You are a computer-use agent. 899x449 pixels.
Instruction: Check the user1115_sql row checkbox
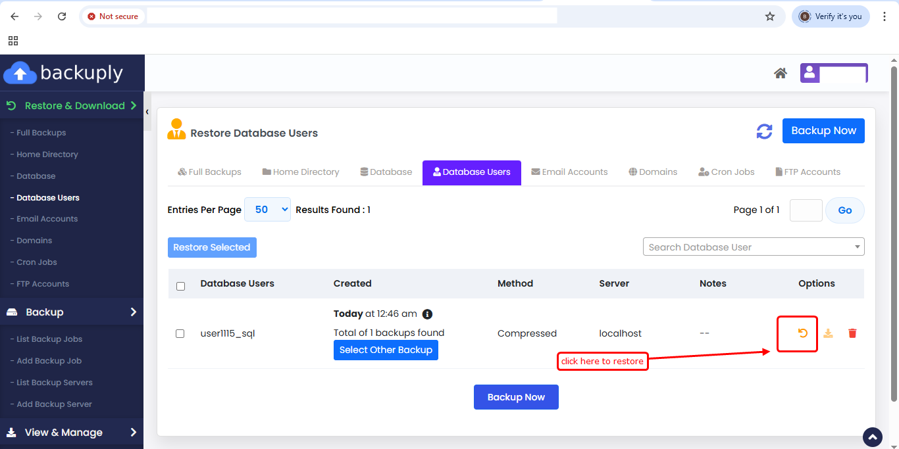[180, 333]
